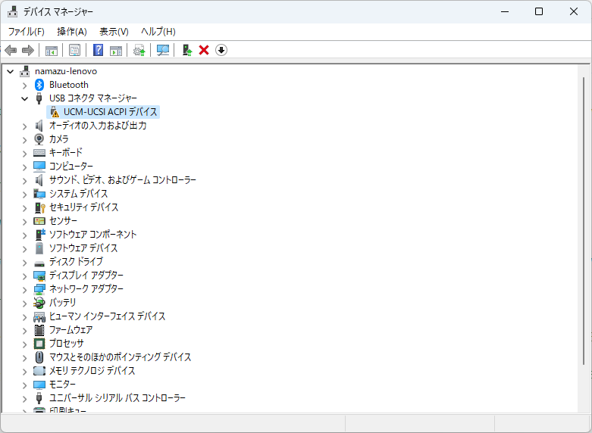Click the Properties toolbar icon
The image size is (592, 433).
coord(74,50)
